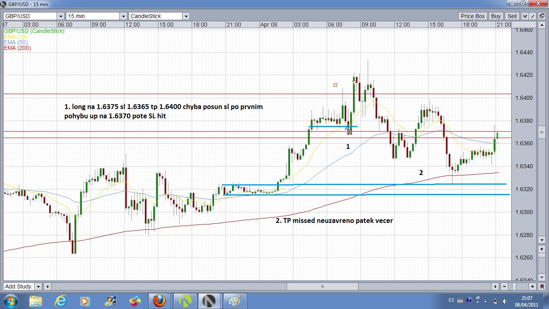Open the 15 min timeframe dropdown
The image size is (549, 309).
(123, 16)
